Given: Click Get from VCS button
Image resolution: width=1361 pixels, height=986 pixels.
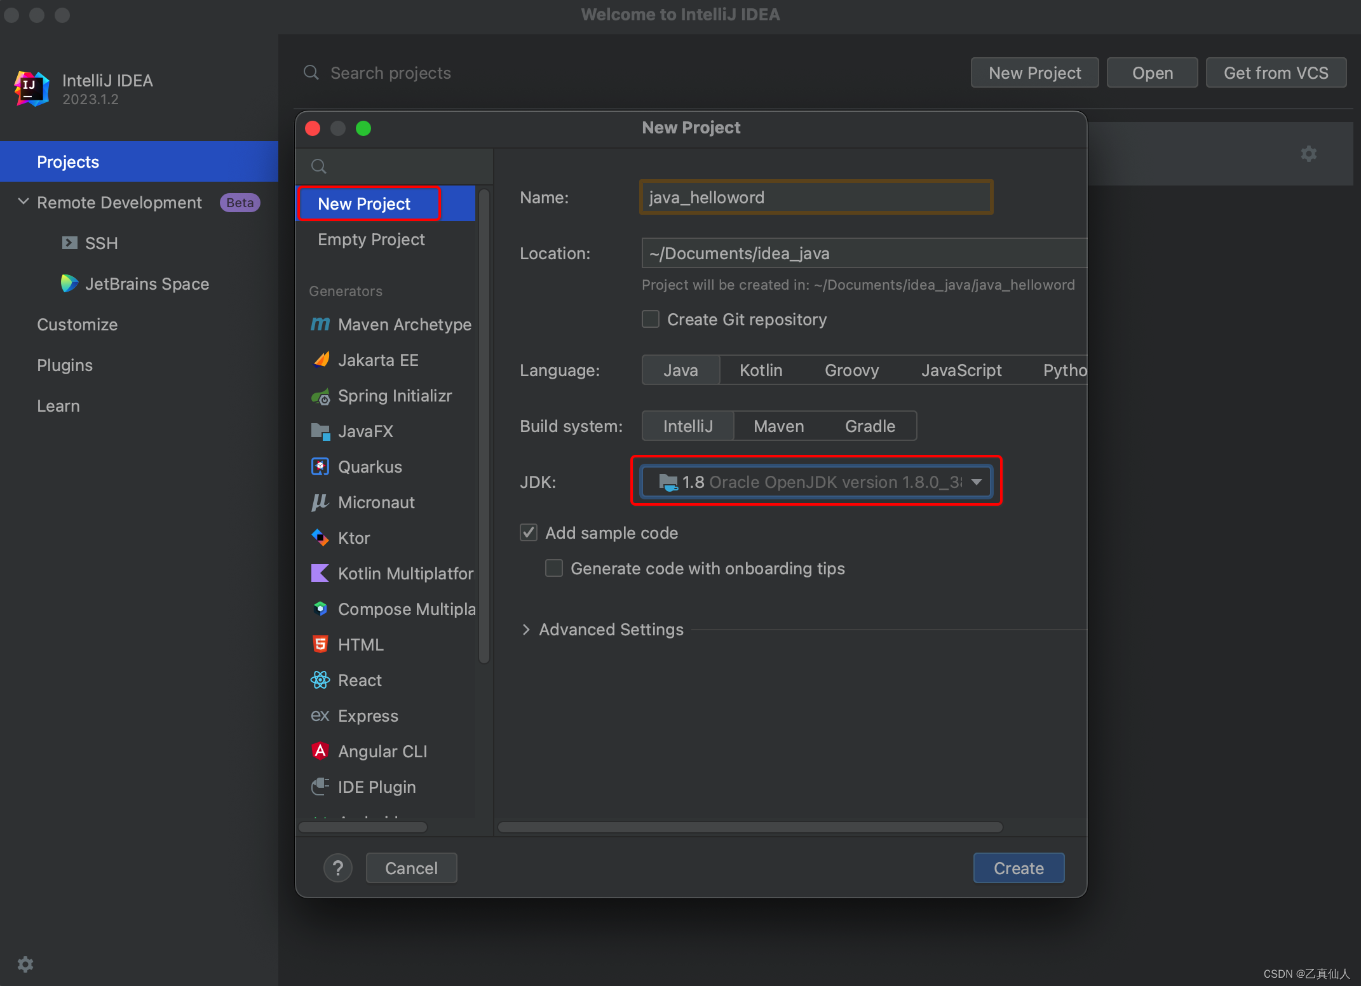Looking at the screenshot, I should coord(1276,72).
